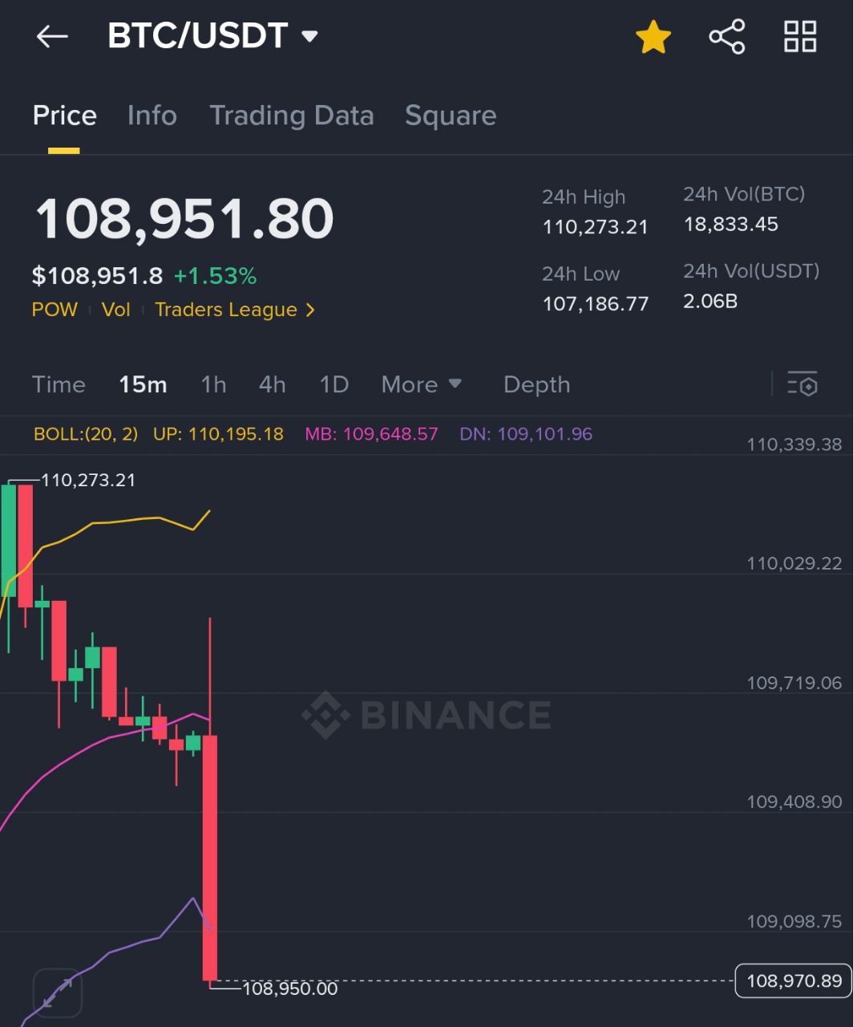Tap the fullscreen expand chart icon
This screenshot has height=1027, width=853.
(x=58, y=992)
